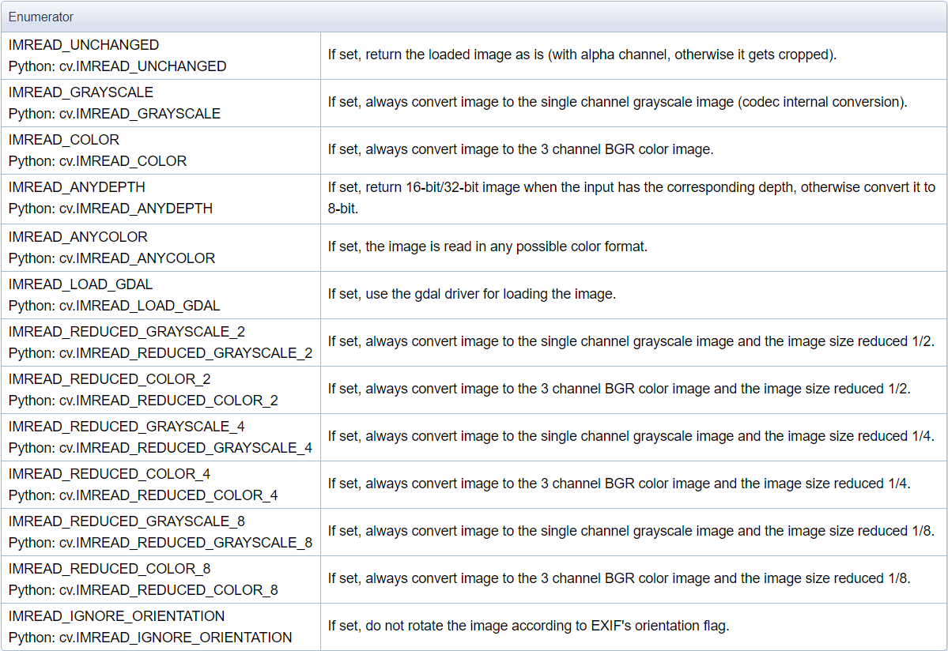Click the EXIF's orientation flag description
Image resolution: width=948 pixels, height=651 pixels.
tap(528, 627)
